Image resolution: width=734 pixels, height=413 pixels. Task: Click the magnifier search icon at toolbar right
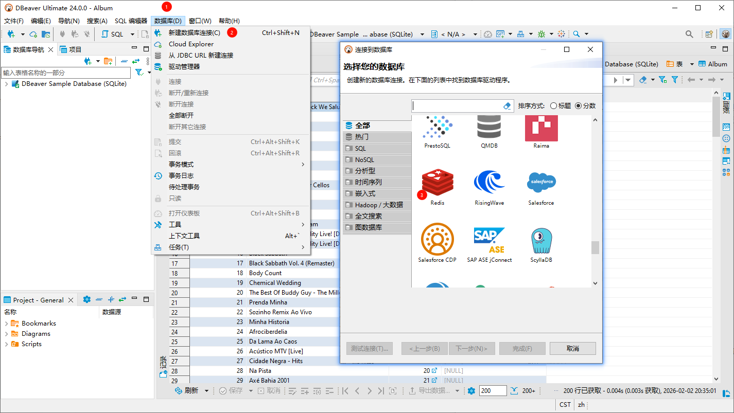click(x=689, y=34)
